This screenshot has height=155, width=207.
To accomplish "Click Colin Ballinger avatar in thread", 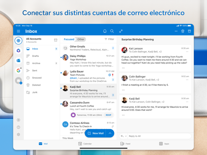I will pos(124,78).
